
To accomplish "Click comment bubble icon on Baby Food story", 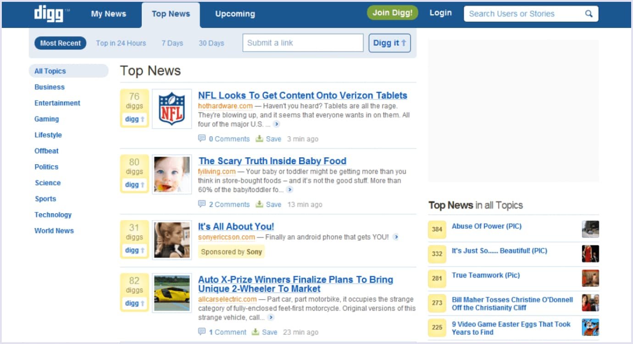I will [x=202, y=204].
